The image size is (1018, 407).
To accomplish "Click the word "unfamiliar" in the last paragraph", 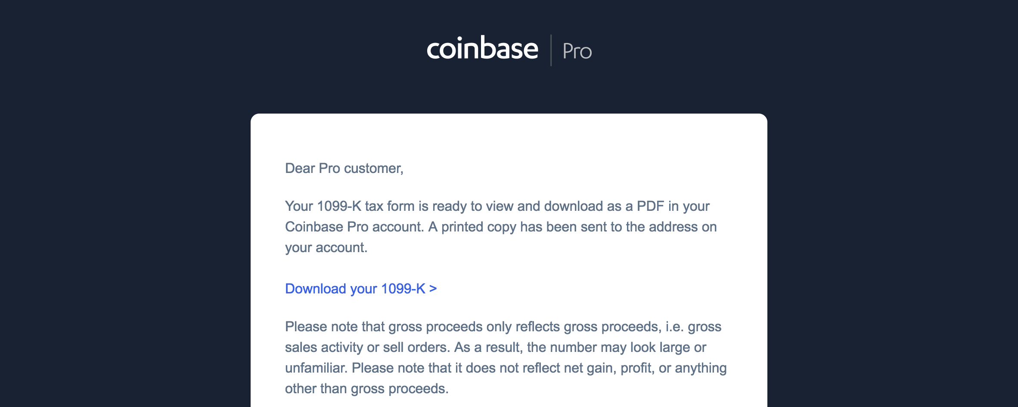I will pyautogui.click(x=316, y=368).
